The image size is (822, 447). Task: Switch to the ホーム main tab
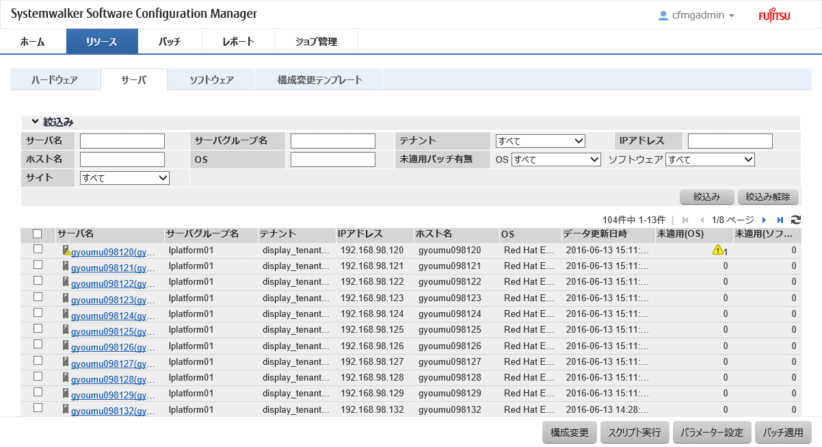pos(33,42)
